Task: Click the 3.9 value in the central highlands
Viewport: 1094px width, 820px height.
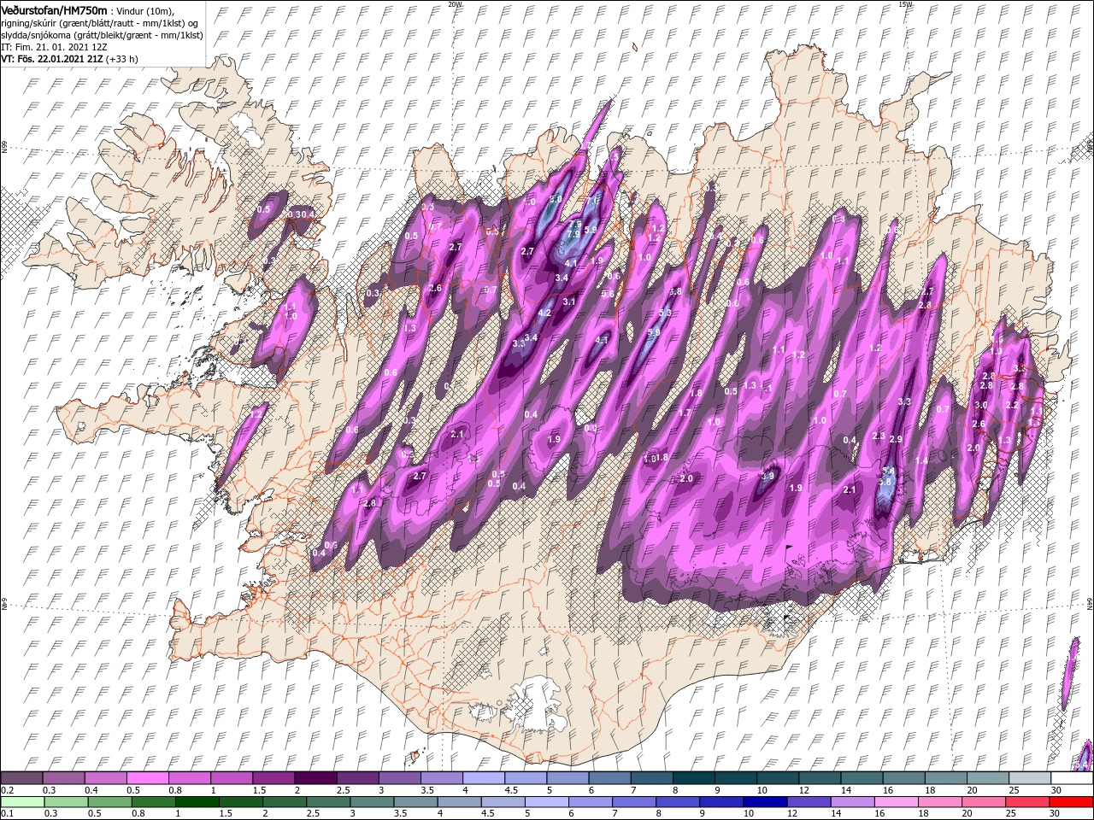Action: [x=768, y=477]
